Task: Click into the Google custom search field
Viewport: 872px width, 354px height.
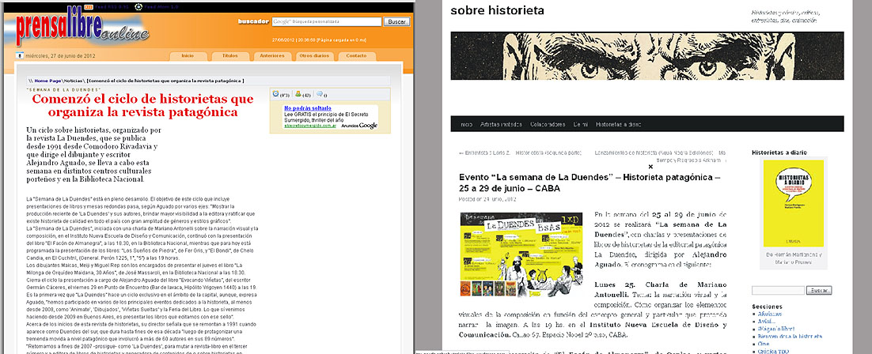Action: [327, 21]
